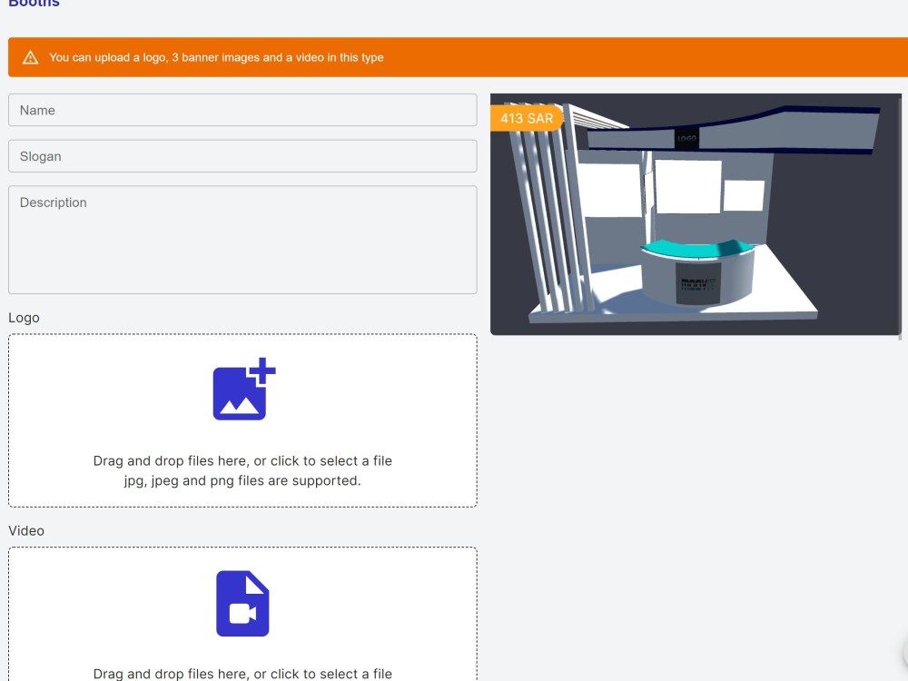Click the Booths heading
Screen dimensions: 908x681
(34, 3)
